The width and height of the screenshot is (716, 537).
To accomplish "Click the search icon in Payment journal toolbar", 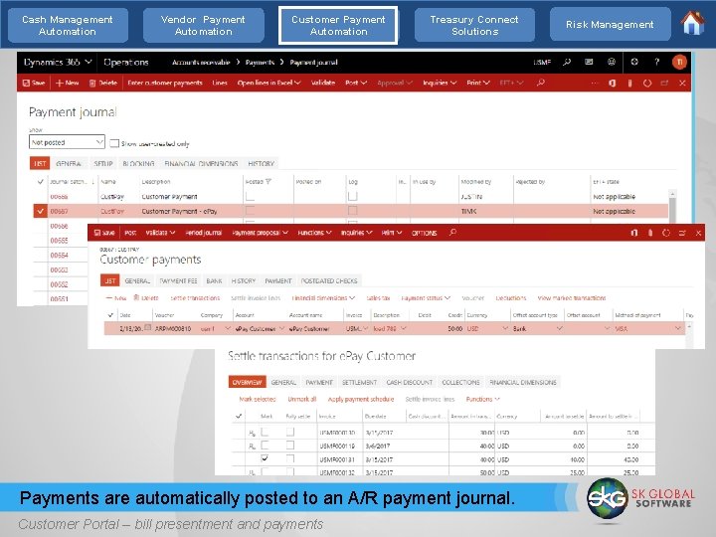I will pyautogui.click(x=541, y=83).
